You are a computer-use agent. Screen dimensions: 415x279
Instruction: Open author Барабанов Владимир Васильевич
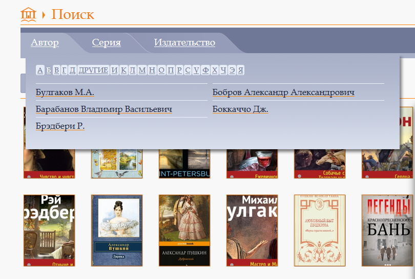[x=103, y=109]
